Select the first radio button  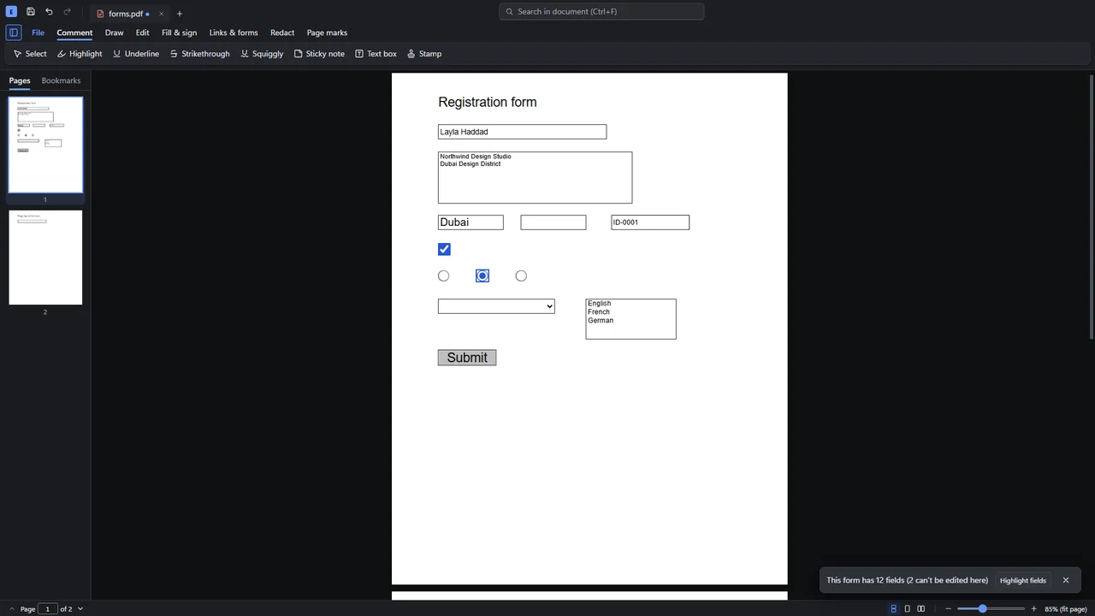click(x=443, y=275)
